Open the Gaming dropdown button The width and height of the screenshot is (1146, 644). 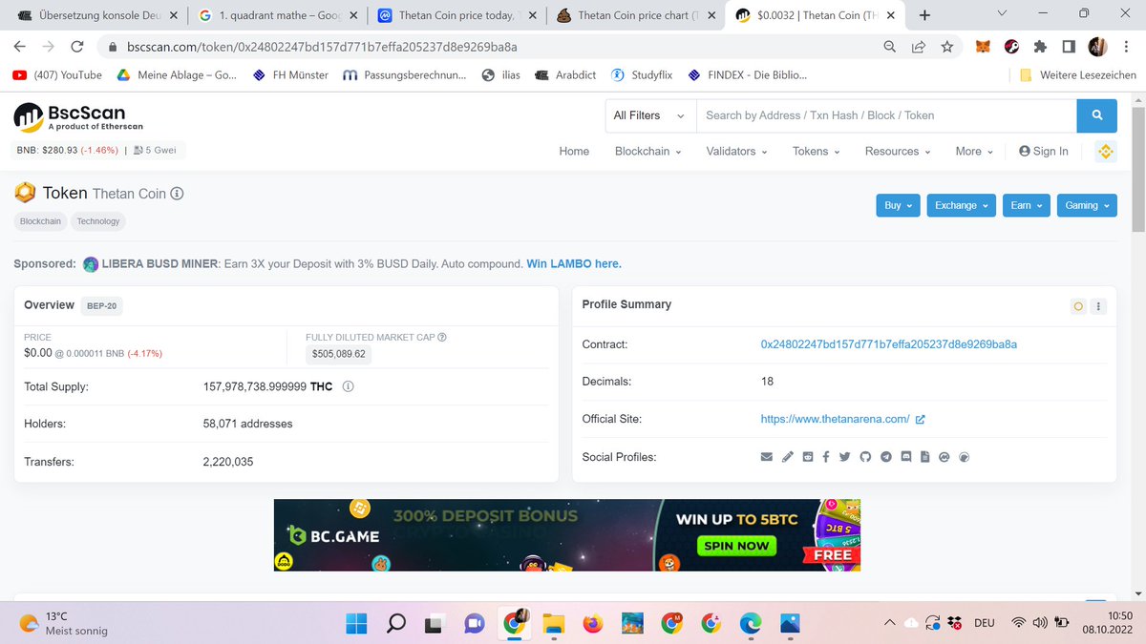click(1087, 205)
